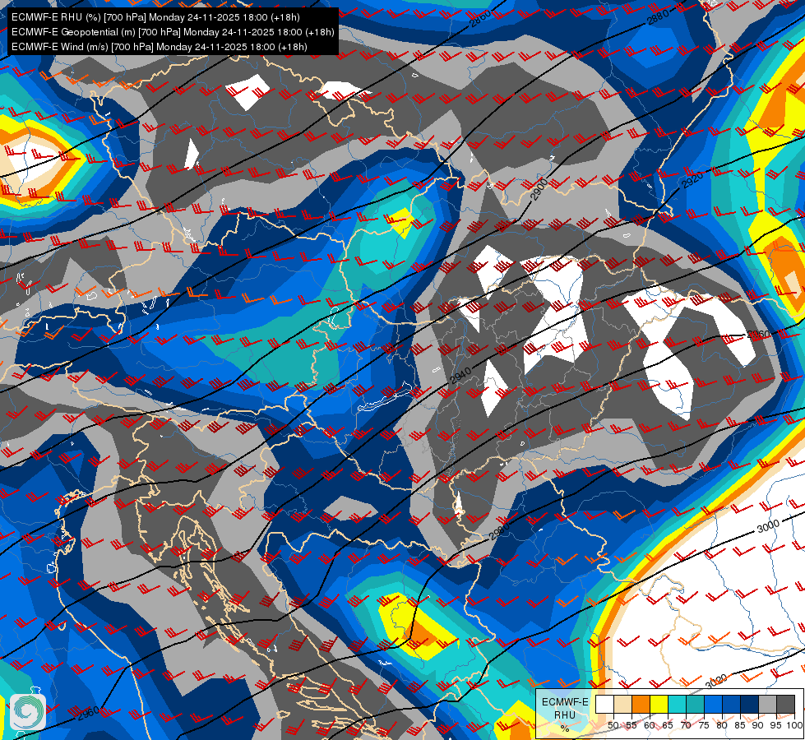
Task: Pick the cyan 65-70 legend swatch
Action: (677, 705)
